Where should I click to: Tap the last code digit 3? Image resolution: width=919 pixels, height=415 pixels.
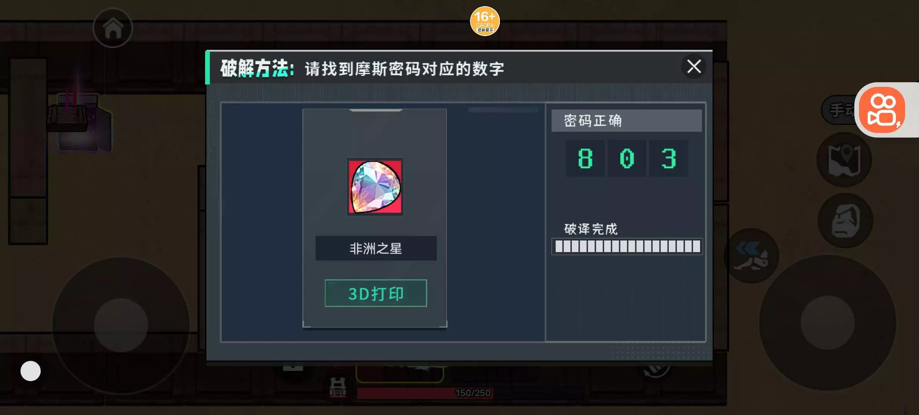(669, 158)
